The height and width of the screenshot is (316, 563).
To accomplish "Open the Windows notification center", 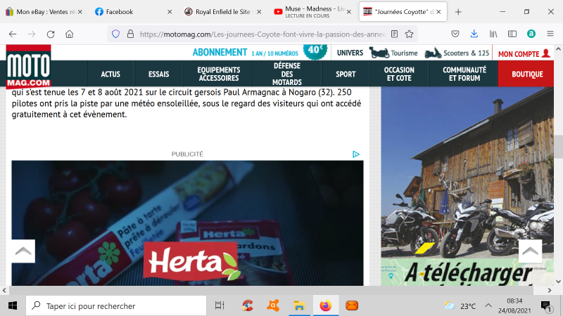I will point(546,305).
